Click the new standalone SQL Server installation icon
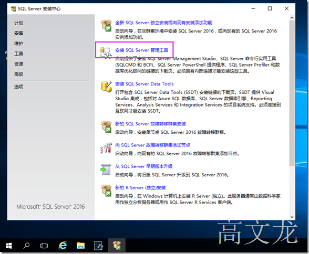This screenshot has height=254, width=309. [106, 26]
